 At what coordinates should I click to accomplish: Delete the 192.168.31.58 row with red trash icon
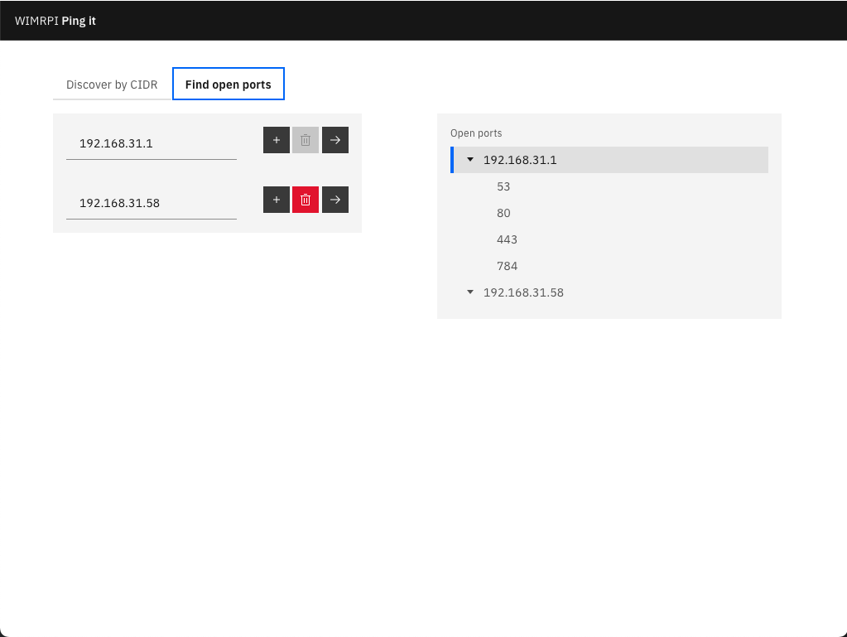click(306, 200)
